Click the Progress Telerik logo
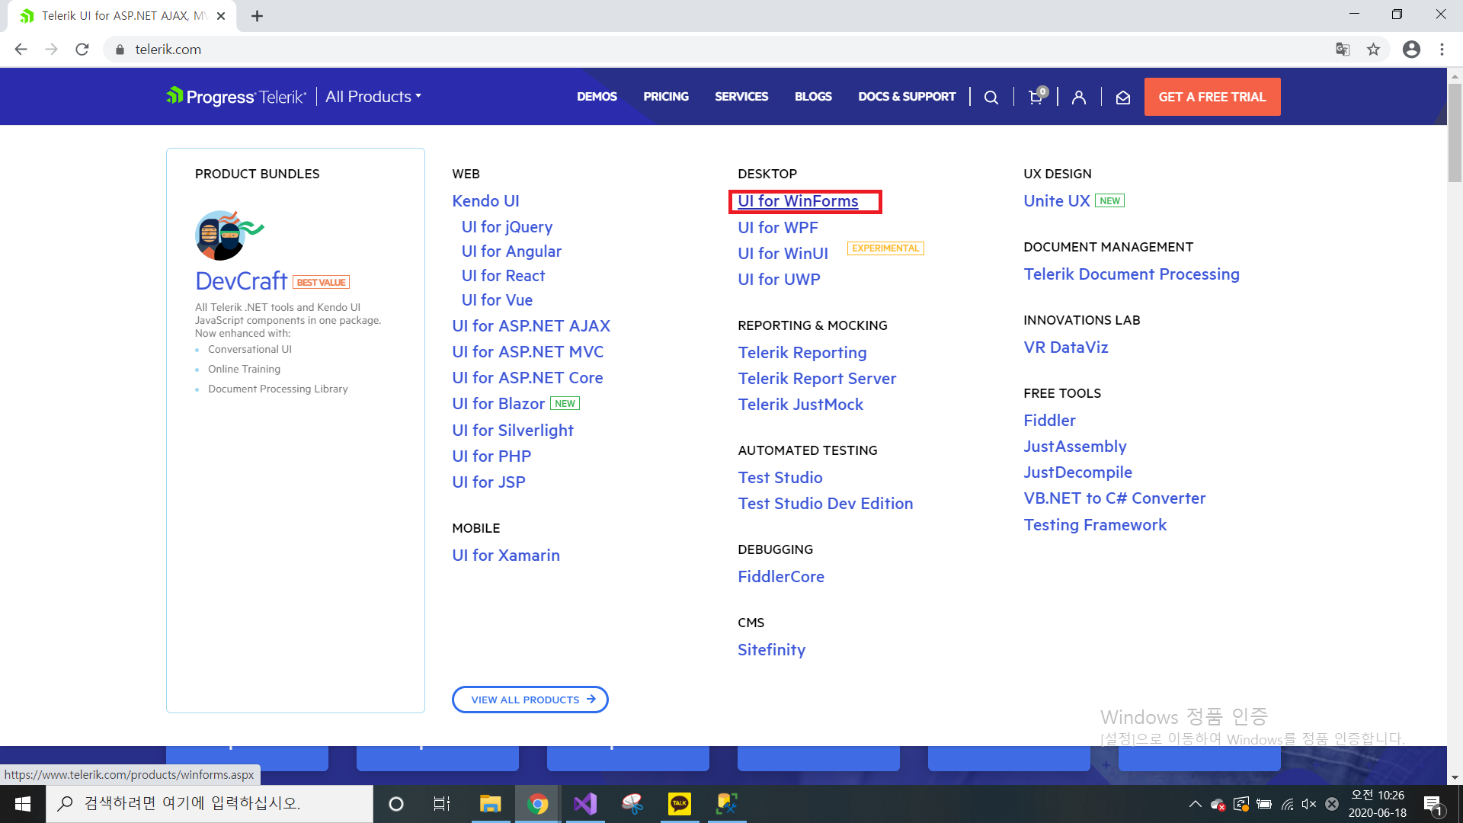Viewport: 1463px width, 823px height. pyautogui.click(x=236, y=97)
